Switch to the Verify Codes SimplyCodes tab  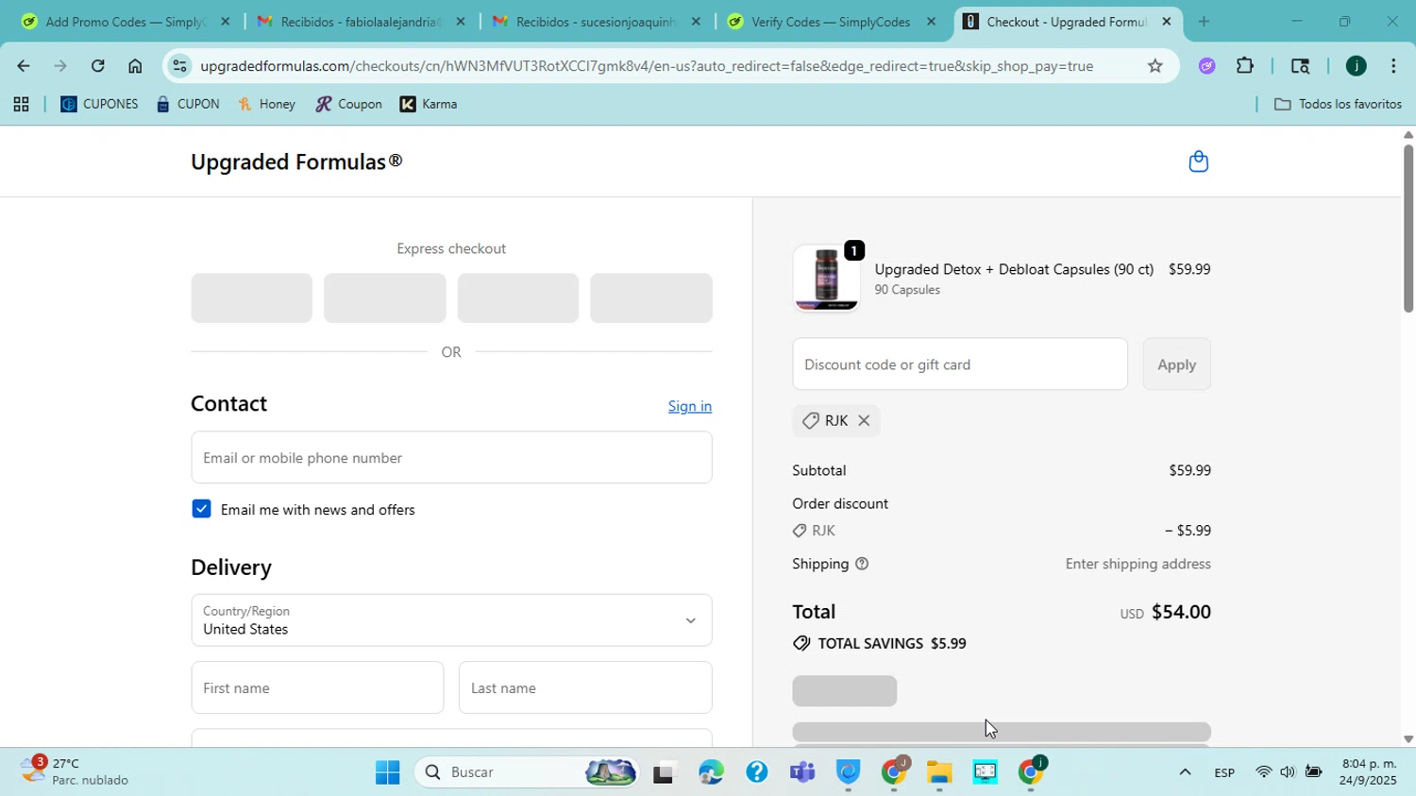click(831, 22)
